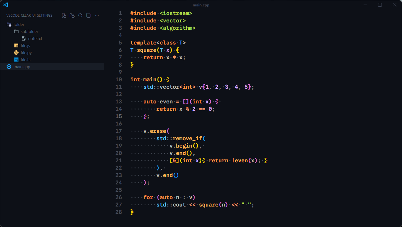Click 'return x * x;' statement
This screenshot has height=227, width=402.
[x=165, y=57]
